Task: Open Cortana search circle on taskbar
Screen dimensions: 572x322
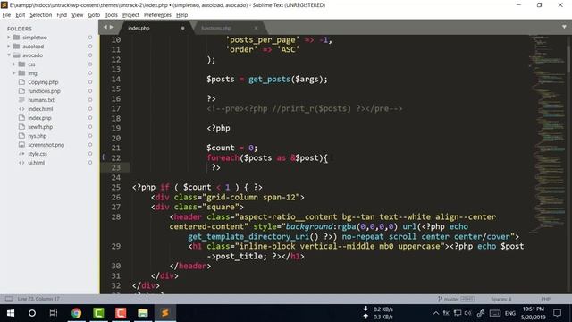Action: (32, 313)
